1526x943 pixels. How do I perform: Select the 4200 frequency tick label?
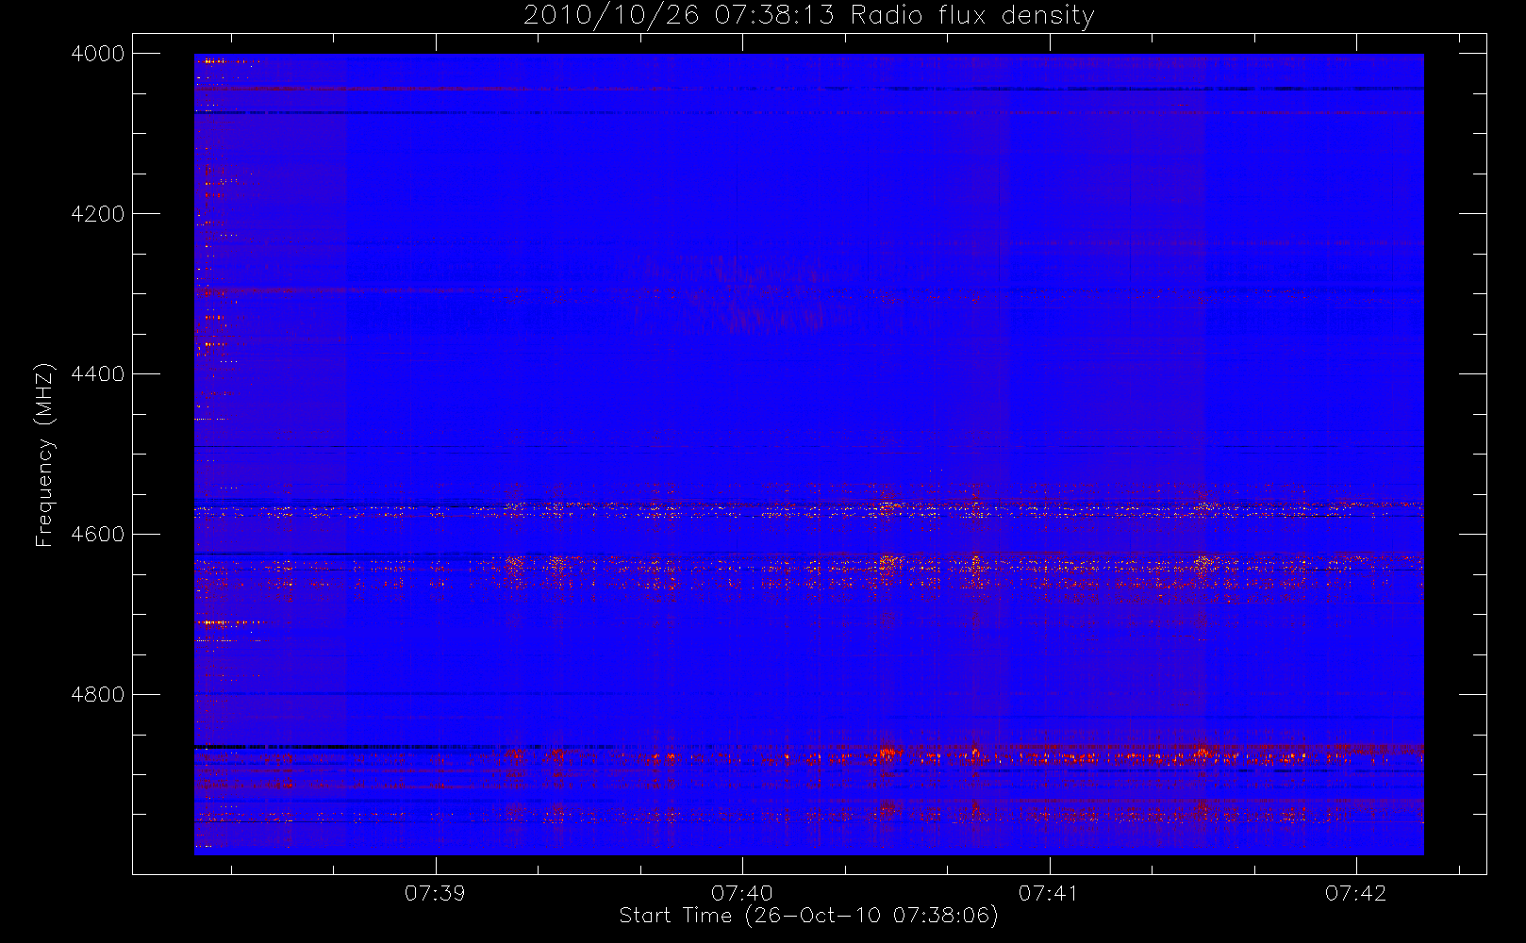98,214
